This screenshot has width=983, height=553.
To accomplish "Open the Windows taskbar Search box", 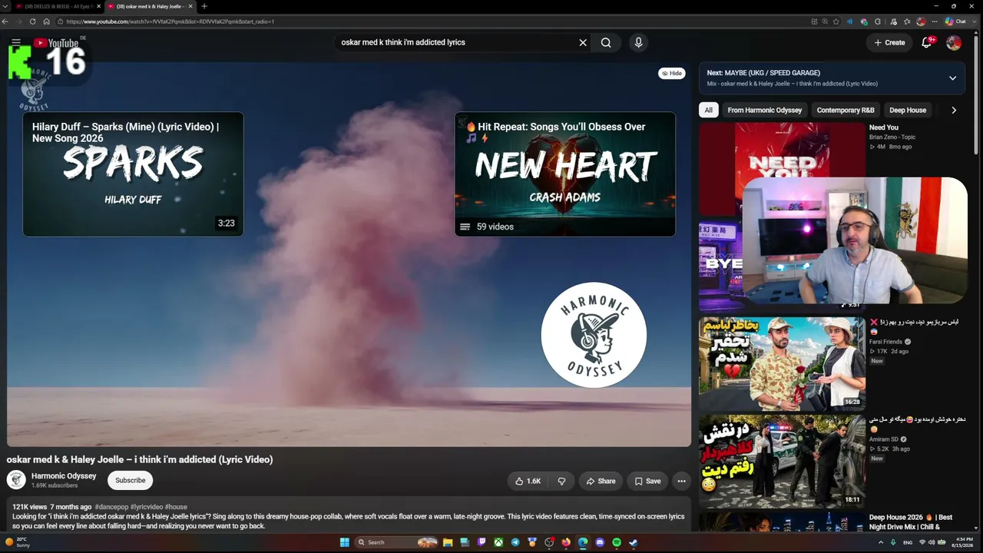I will point(397,542).
